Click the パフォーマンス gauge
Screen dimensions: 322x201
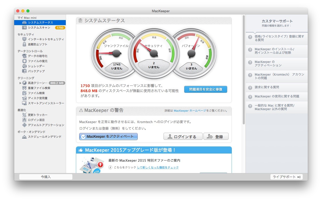click(194, 54)
